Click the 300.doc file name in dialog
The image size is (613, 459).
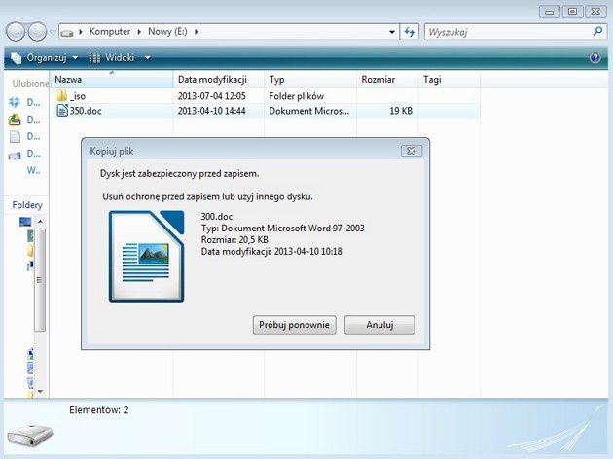(217, 217)
